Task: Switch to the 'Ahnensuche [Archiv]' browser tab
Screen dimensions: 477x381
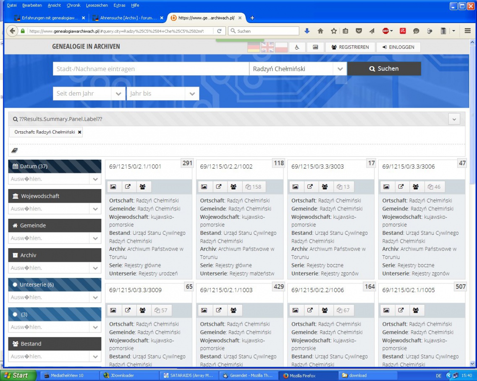Action: [125, 18]
